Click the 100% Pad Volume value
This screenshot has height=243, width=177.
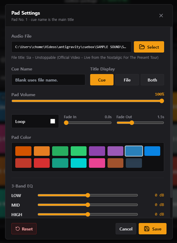click(x=159, y=94)
